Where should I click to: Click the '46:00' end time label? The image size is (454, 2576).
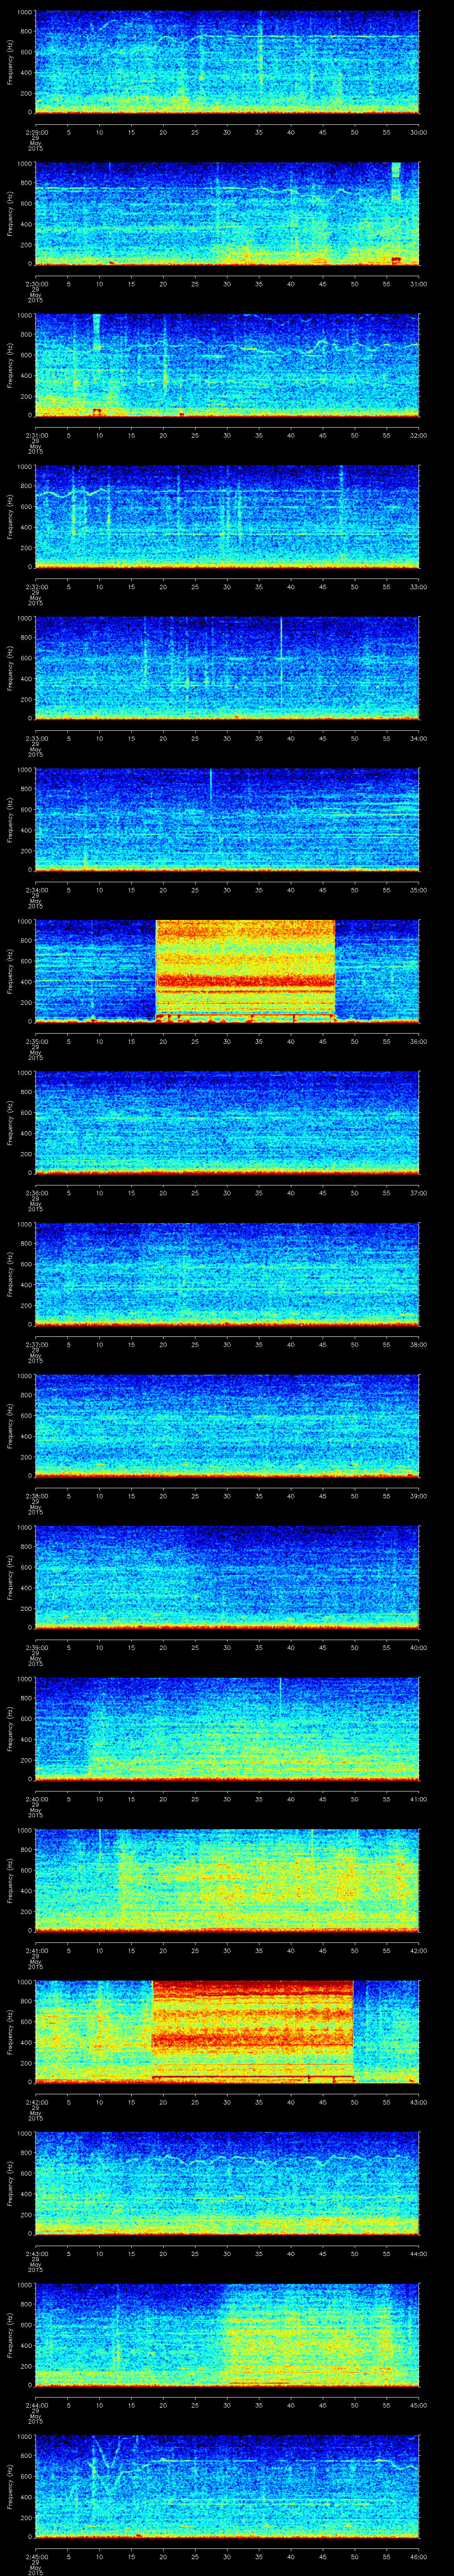pos(419,2558)
